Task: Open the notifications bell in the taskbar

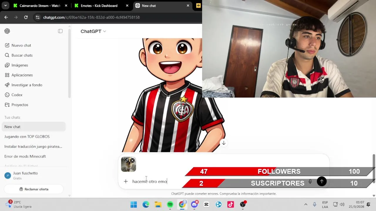Action: point(368,204)
